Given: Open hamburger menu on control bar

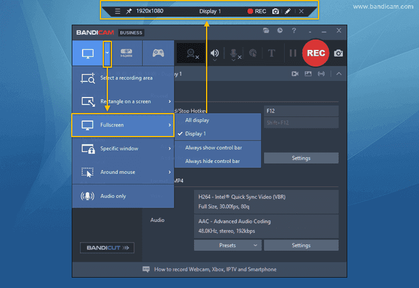Looking at the screenshot, I should tap(117, 11).
